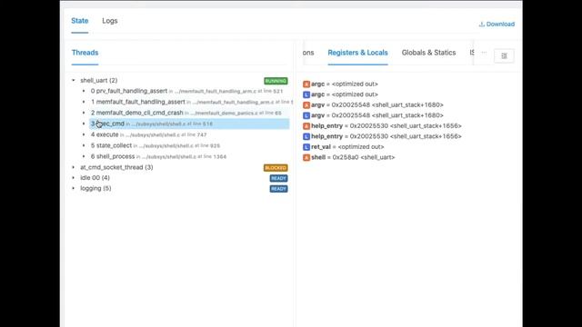
Task: Click the ret_val = <optimized out> entry
Action: pos(347,147)
